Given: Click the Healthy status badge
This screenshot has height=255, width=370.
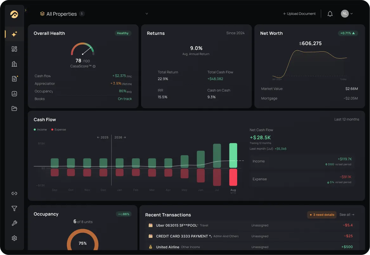Looking at the screenshot, I should [x=123, y=33].
